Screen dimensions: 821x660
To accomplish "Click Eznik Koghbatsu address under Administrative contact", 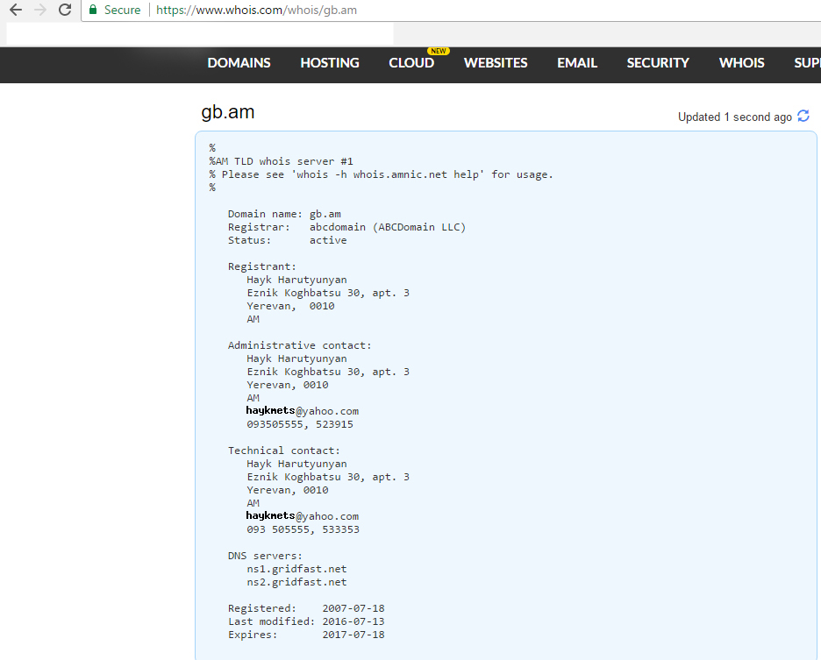I will (328, 372).
